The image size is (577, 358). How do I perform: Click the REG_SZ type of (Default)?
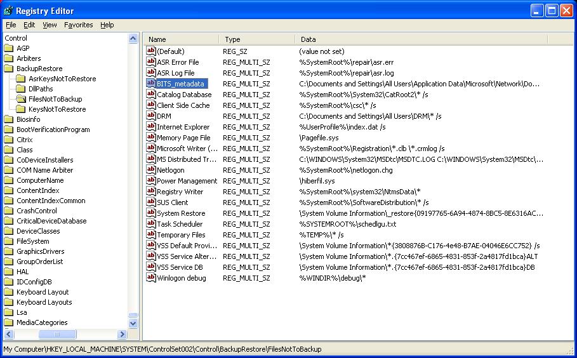point(235,51)
